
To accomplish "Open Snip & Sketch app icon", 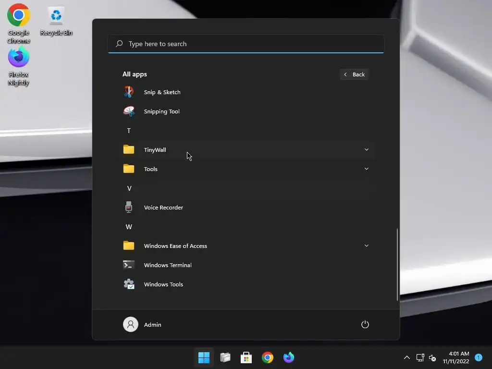I will pyautogui.click(x=129, y=92).
